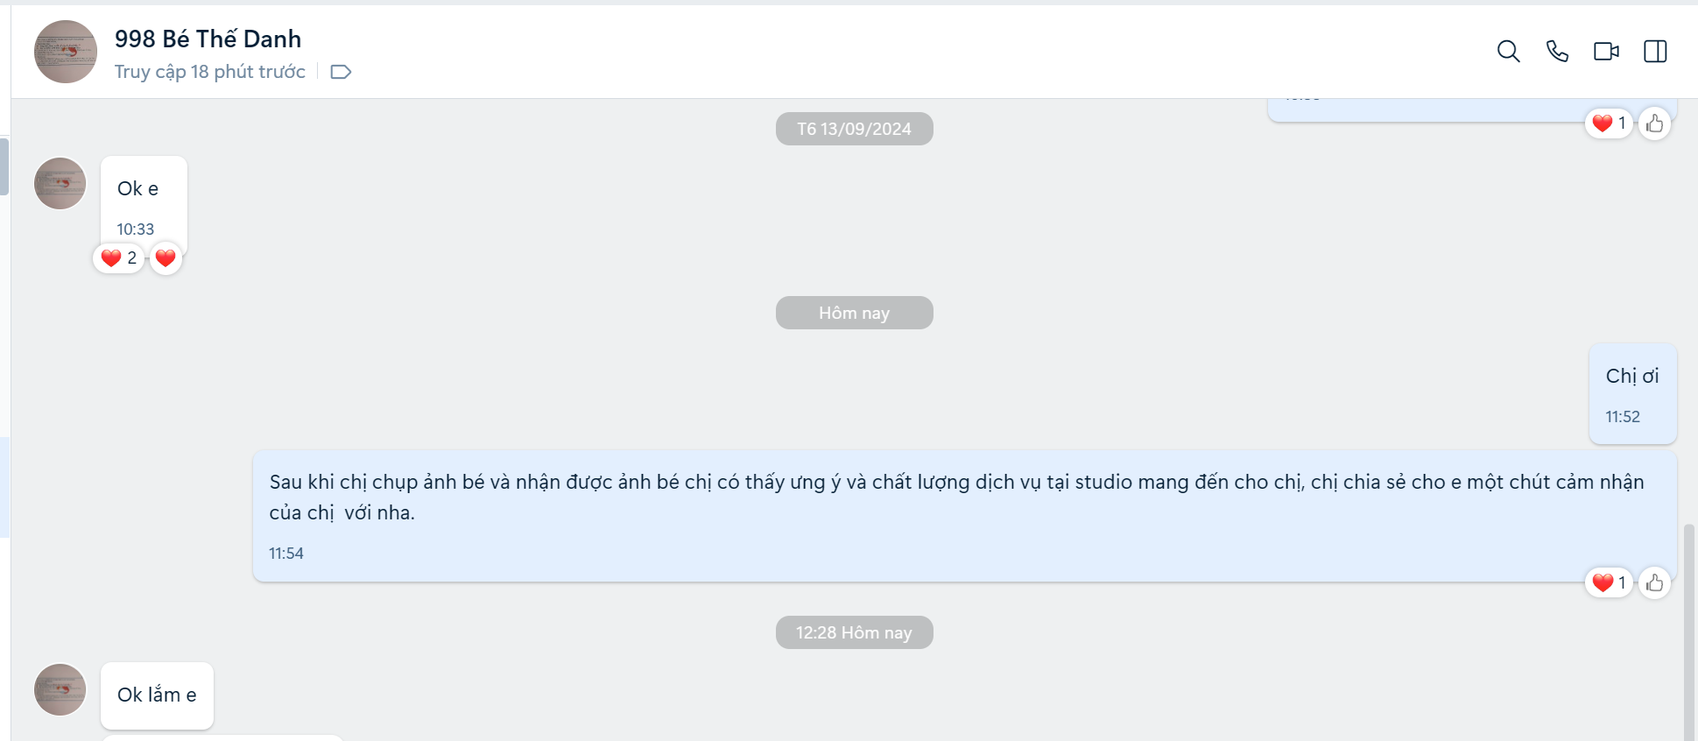Select the "Chị ơi" message bubble

(1632, 392)
